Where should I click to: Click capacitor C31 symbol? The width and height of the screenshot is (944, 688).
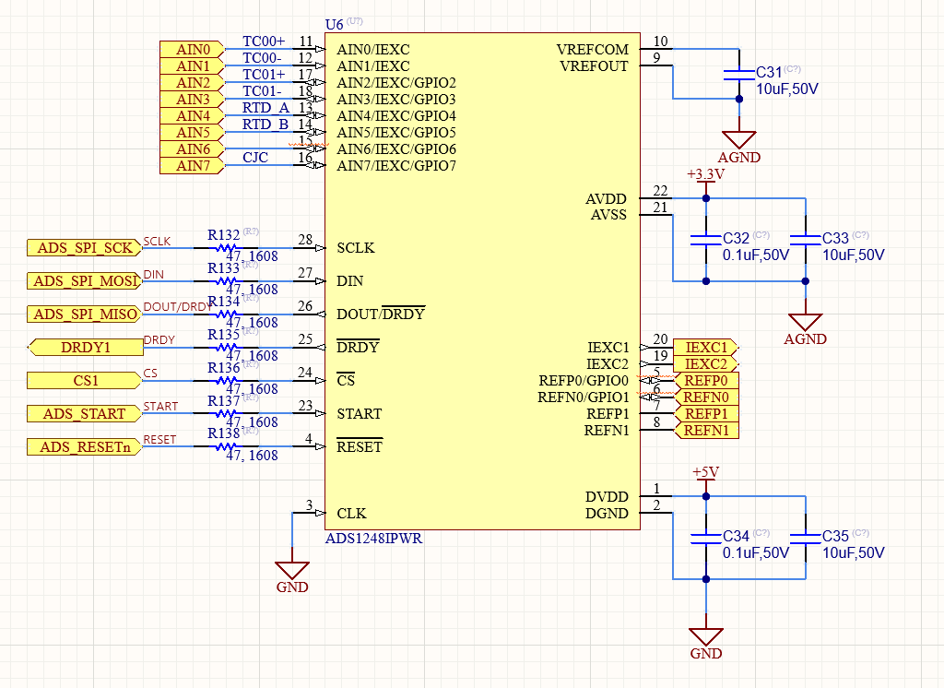tap(738, 74)
